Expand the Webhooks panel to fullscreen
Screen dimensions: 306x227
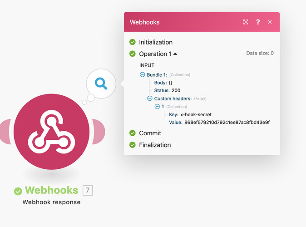coord(246,22)
